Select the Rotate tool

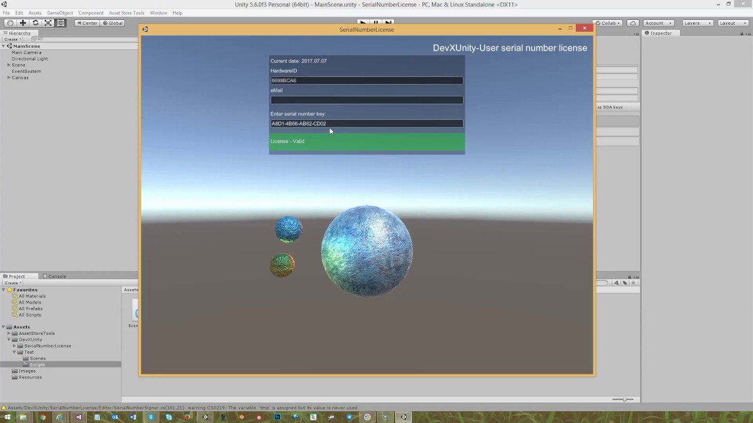coord(35,23)
